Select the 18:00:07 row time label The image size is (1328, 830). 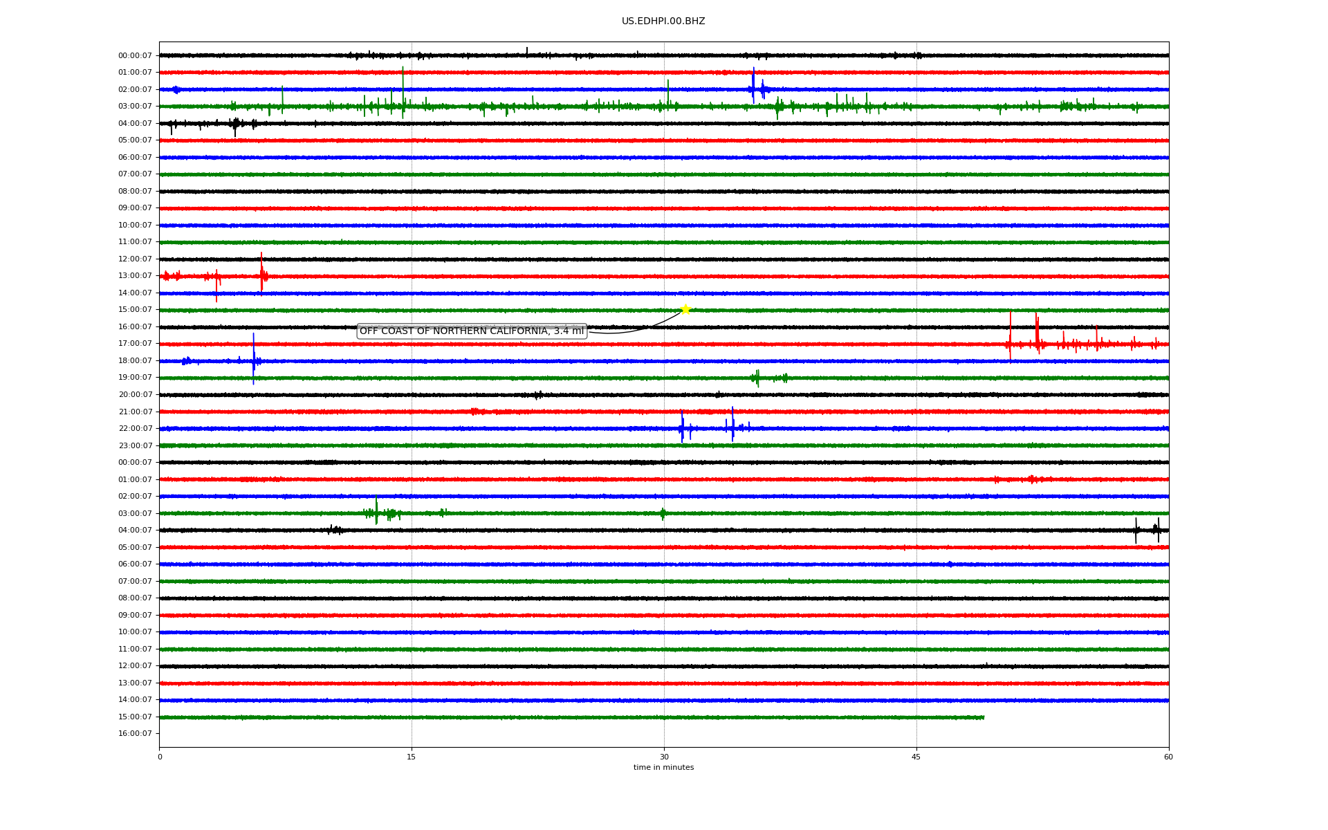tap(135, 361)
